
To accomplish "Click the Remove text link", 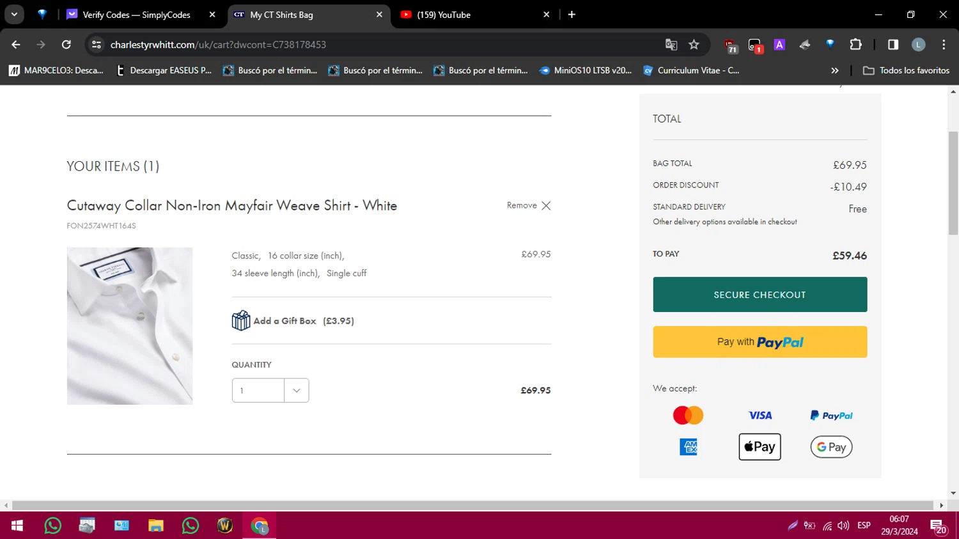I will click(522, 205).
